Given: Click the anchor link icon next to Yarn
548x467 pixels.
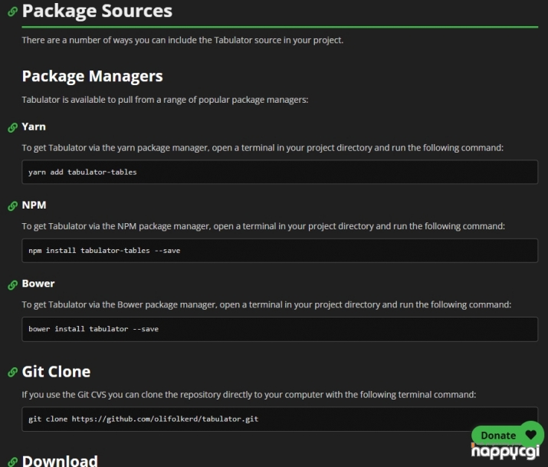Looking at the screenshot, I should click(x=12, y=127).
